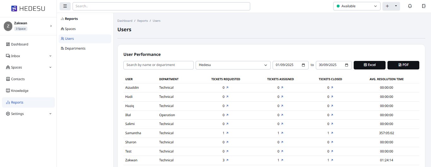Click the search by name or department field
The height and width of the screenshot is (167, 431).
click(x=158, y=65)
